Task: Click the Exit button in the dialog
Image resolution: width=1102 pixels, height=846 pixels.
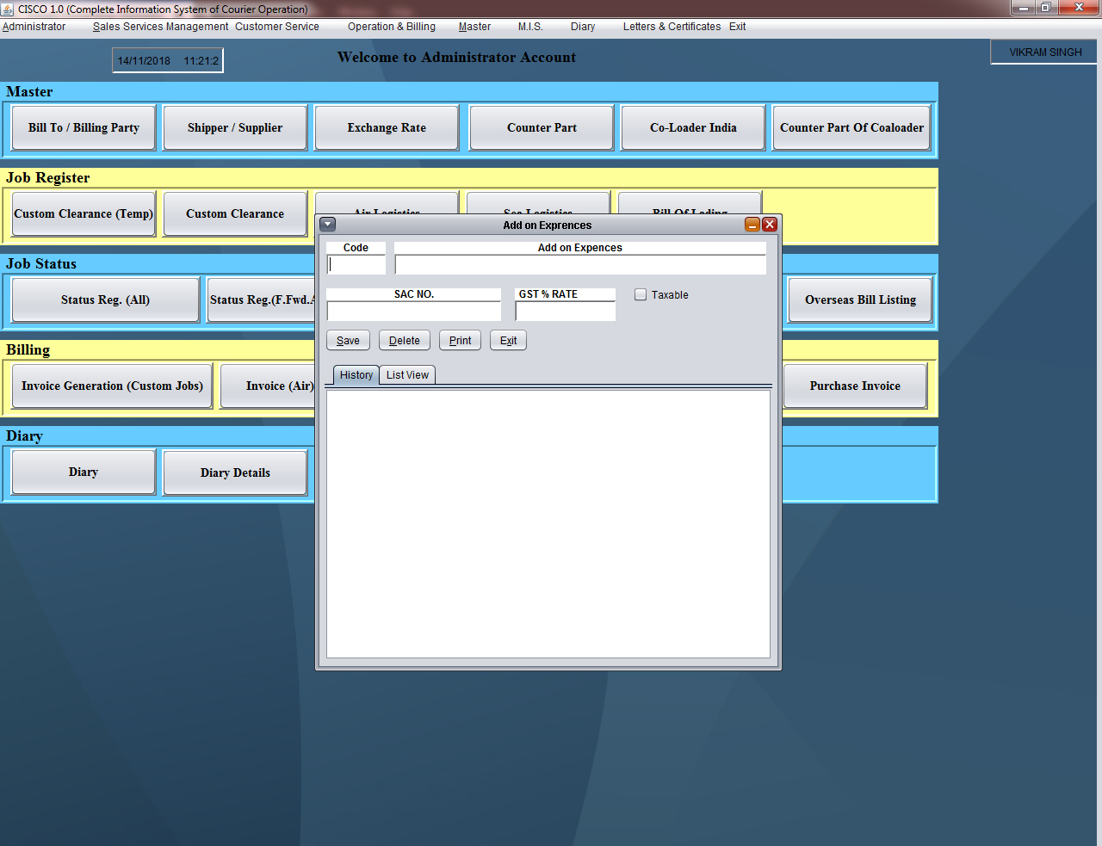Action: tap(508, 340)
